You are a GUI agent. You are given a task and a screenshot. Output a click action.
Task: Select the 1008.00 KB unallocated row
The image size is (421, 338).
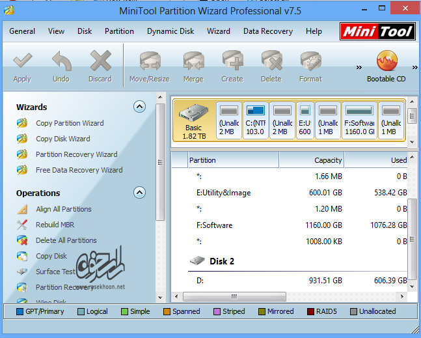(290, 241)
